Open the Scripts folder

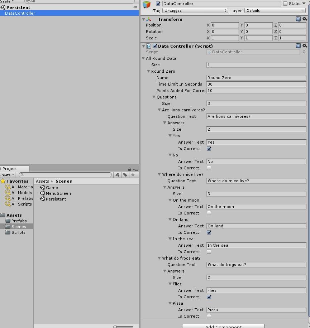pyautogui.click(x=15, y=232)
